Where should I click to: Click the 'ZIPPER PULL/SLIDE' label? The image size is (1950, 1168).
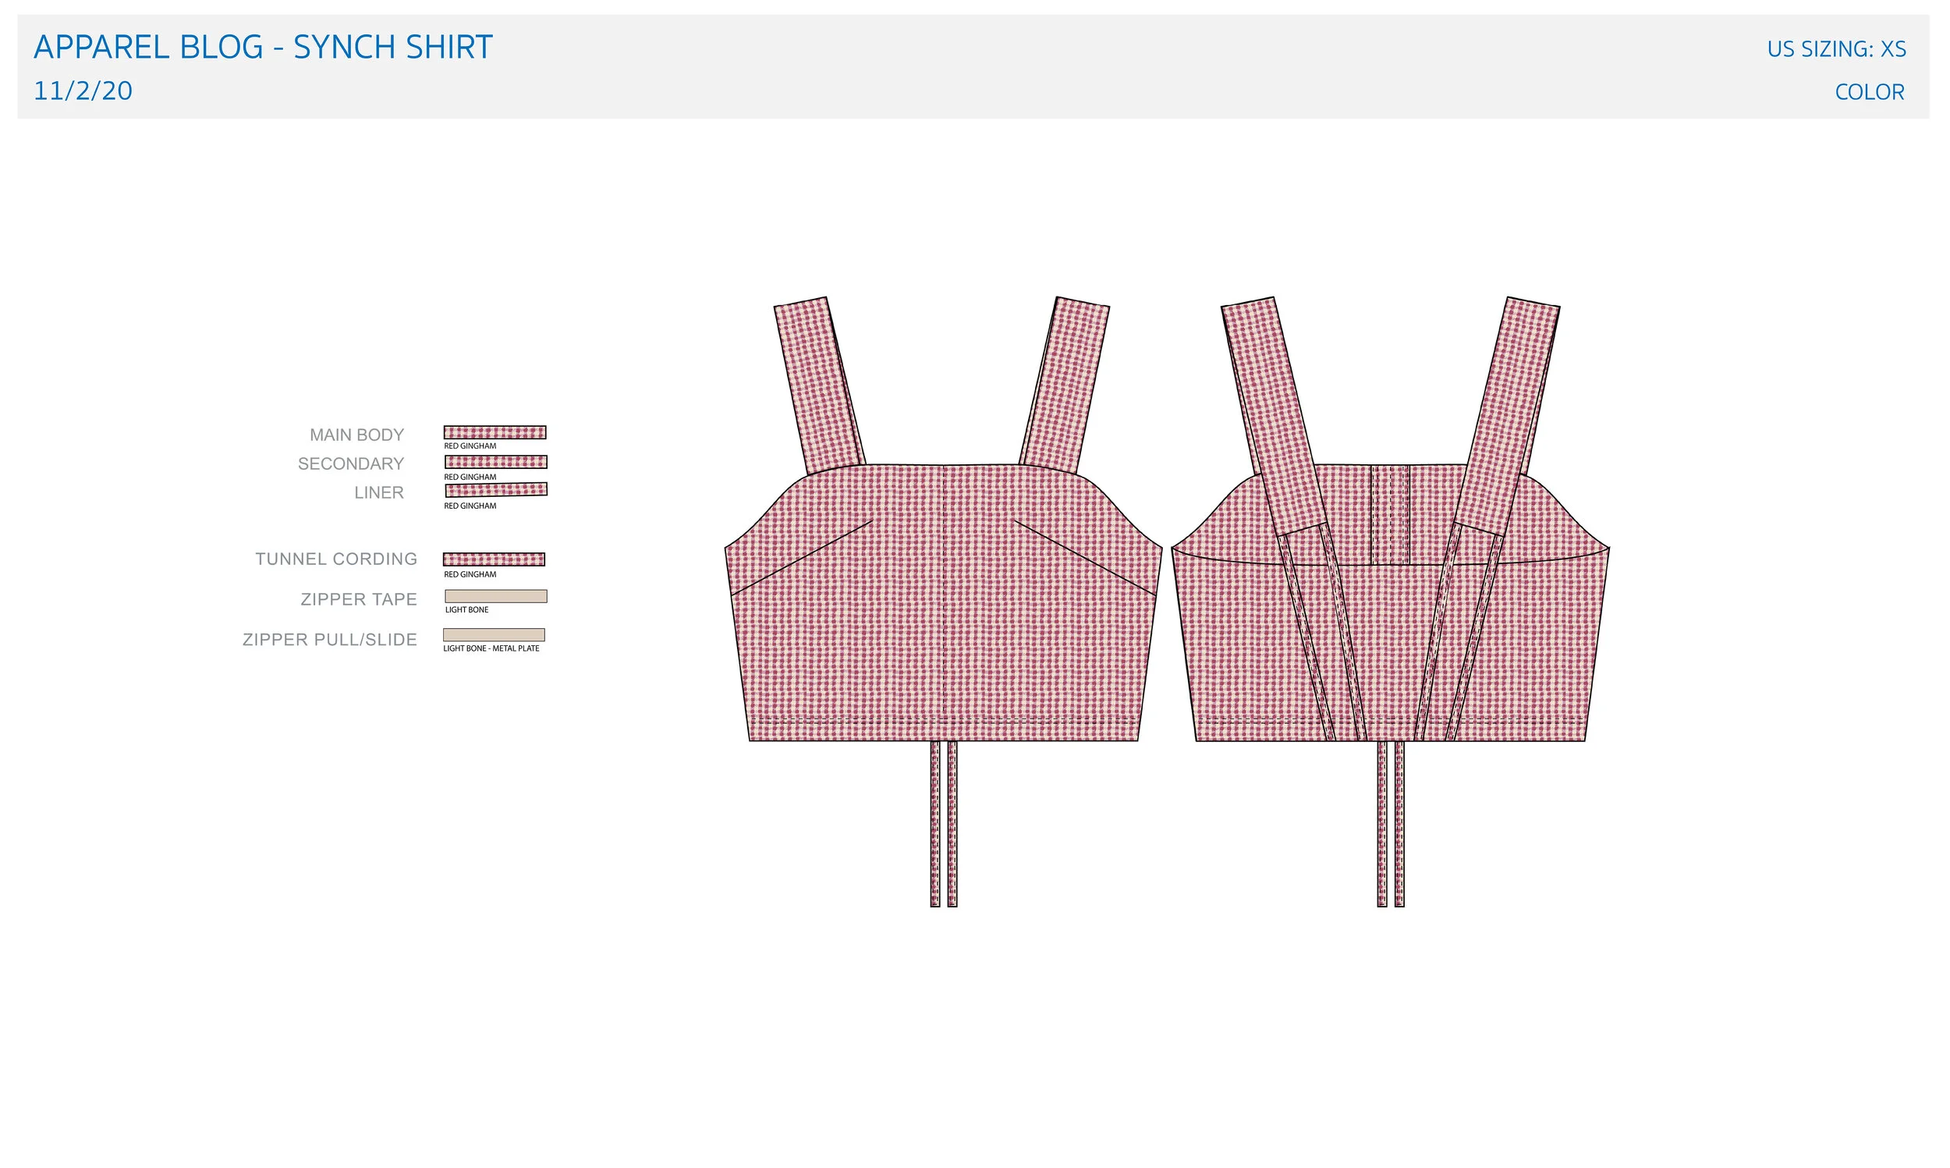[330, 640]
